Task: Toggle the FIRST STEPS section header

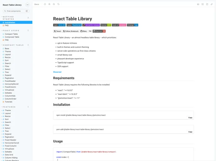Action: [x=11, y=31]
